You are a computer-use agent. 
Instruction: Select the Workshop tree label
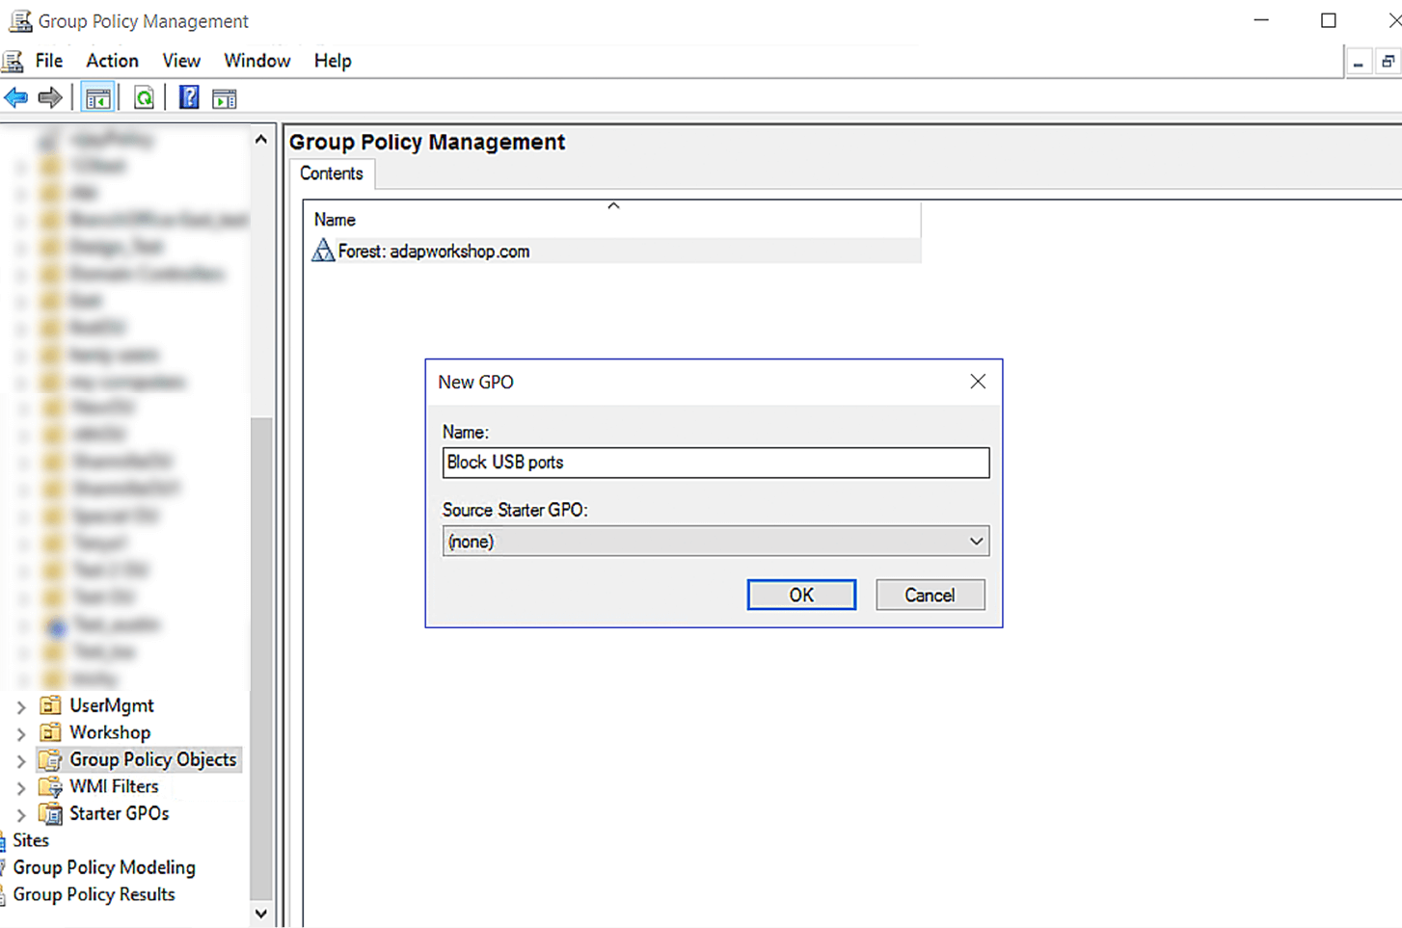point(110,732)
